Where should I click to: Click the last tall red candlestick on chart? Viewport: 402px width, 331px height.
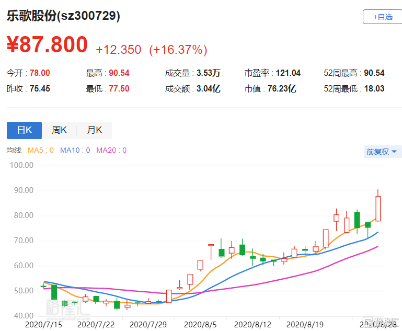[378, 209]
